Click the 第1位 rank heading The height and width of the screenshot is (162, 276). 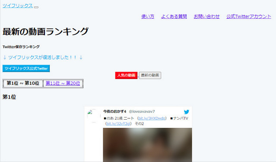(9, 97)
